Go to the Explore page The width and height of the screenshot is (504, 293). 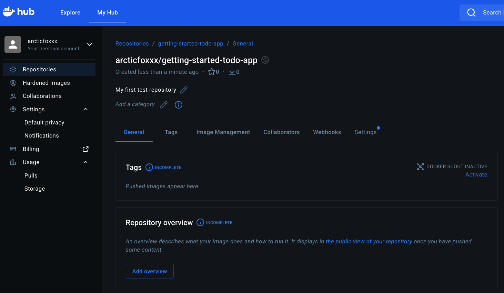(x=70, y=13)
